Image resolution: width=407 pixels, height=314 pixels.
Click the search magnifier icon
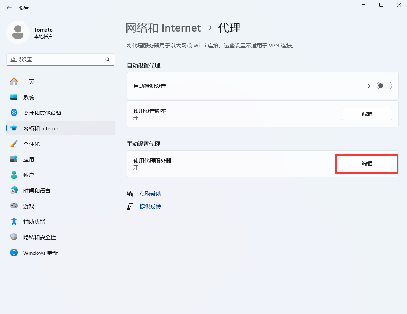click(x=108, y=60)
